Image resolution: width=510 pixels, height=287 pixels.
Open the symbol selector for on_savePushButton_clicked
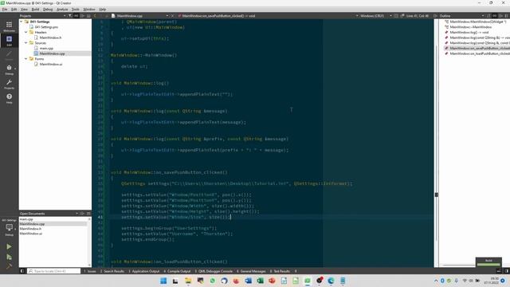268,16
